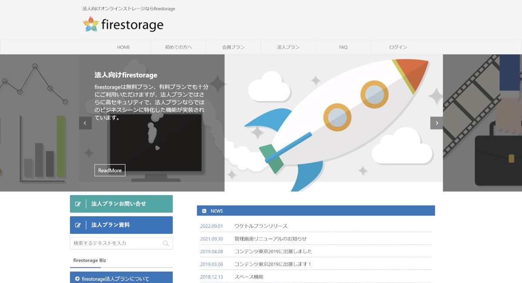Open the スペース機能 news item

pos(249,276)
